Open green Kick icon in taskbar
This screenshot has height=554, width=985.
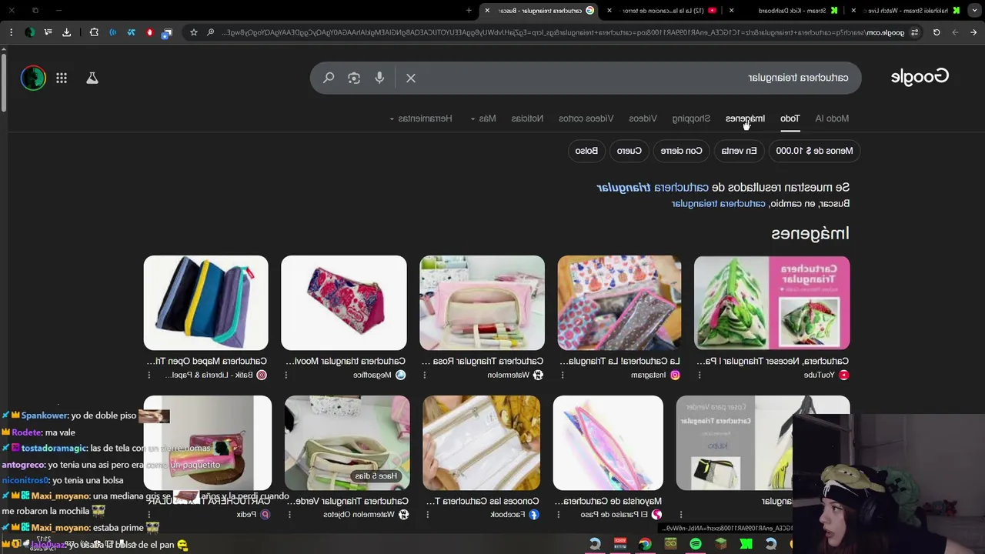[746, 544]
